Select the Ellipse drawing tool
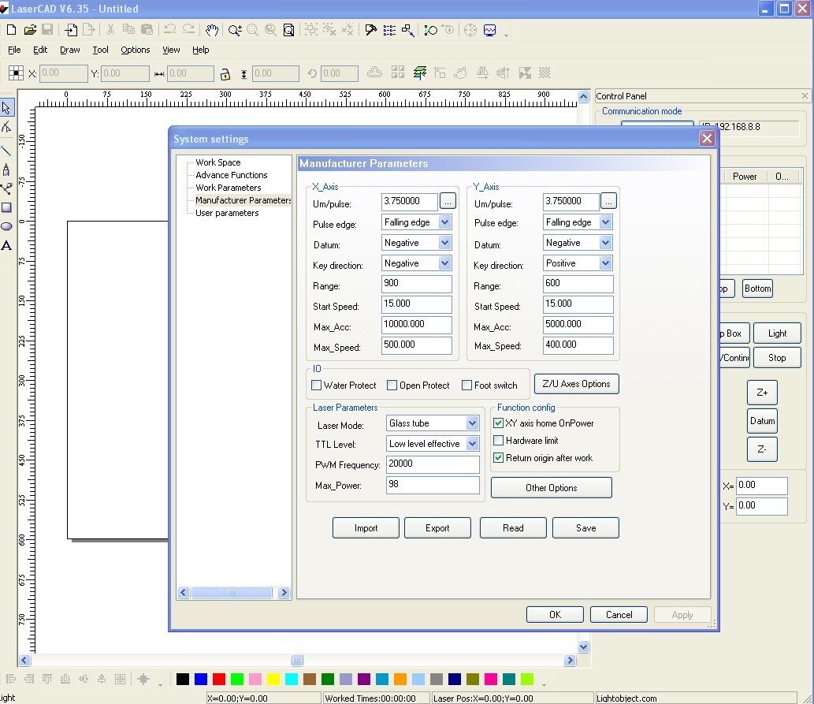This screenshot has height=704, width=814. 6,227
